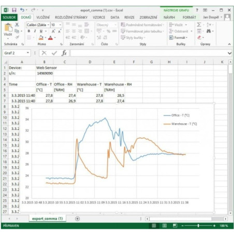
Task: Click the red font color A icon
Action: [50, 37]
